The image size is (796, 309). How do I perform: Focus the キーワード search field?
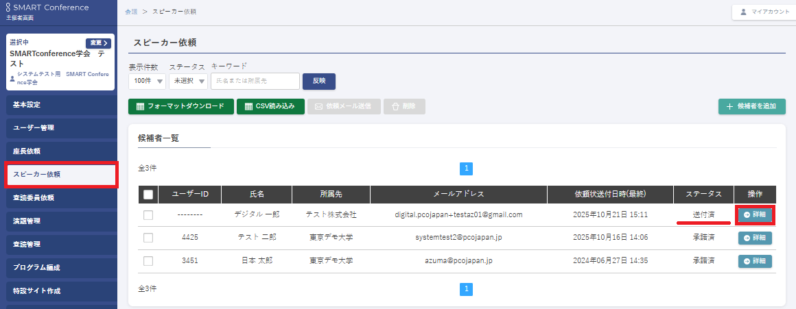click(x=255, y=81)
